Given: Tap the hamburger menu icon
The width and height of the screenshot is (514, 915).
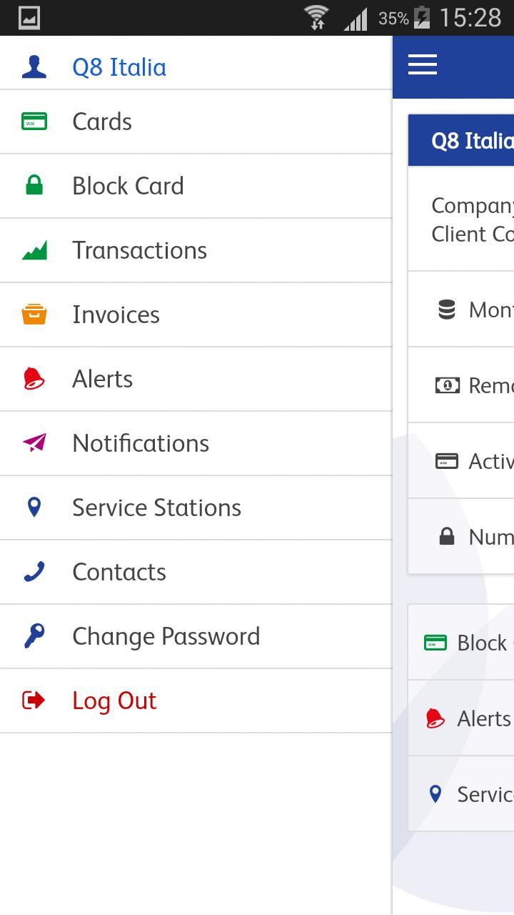Looking at the screenshot, I should click(x=422, y=65).
